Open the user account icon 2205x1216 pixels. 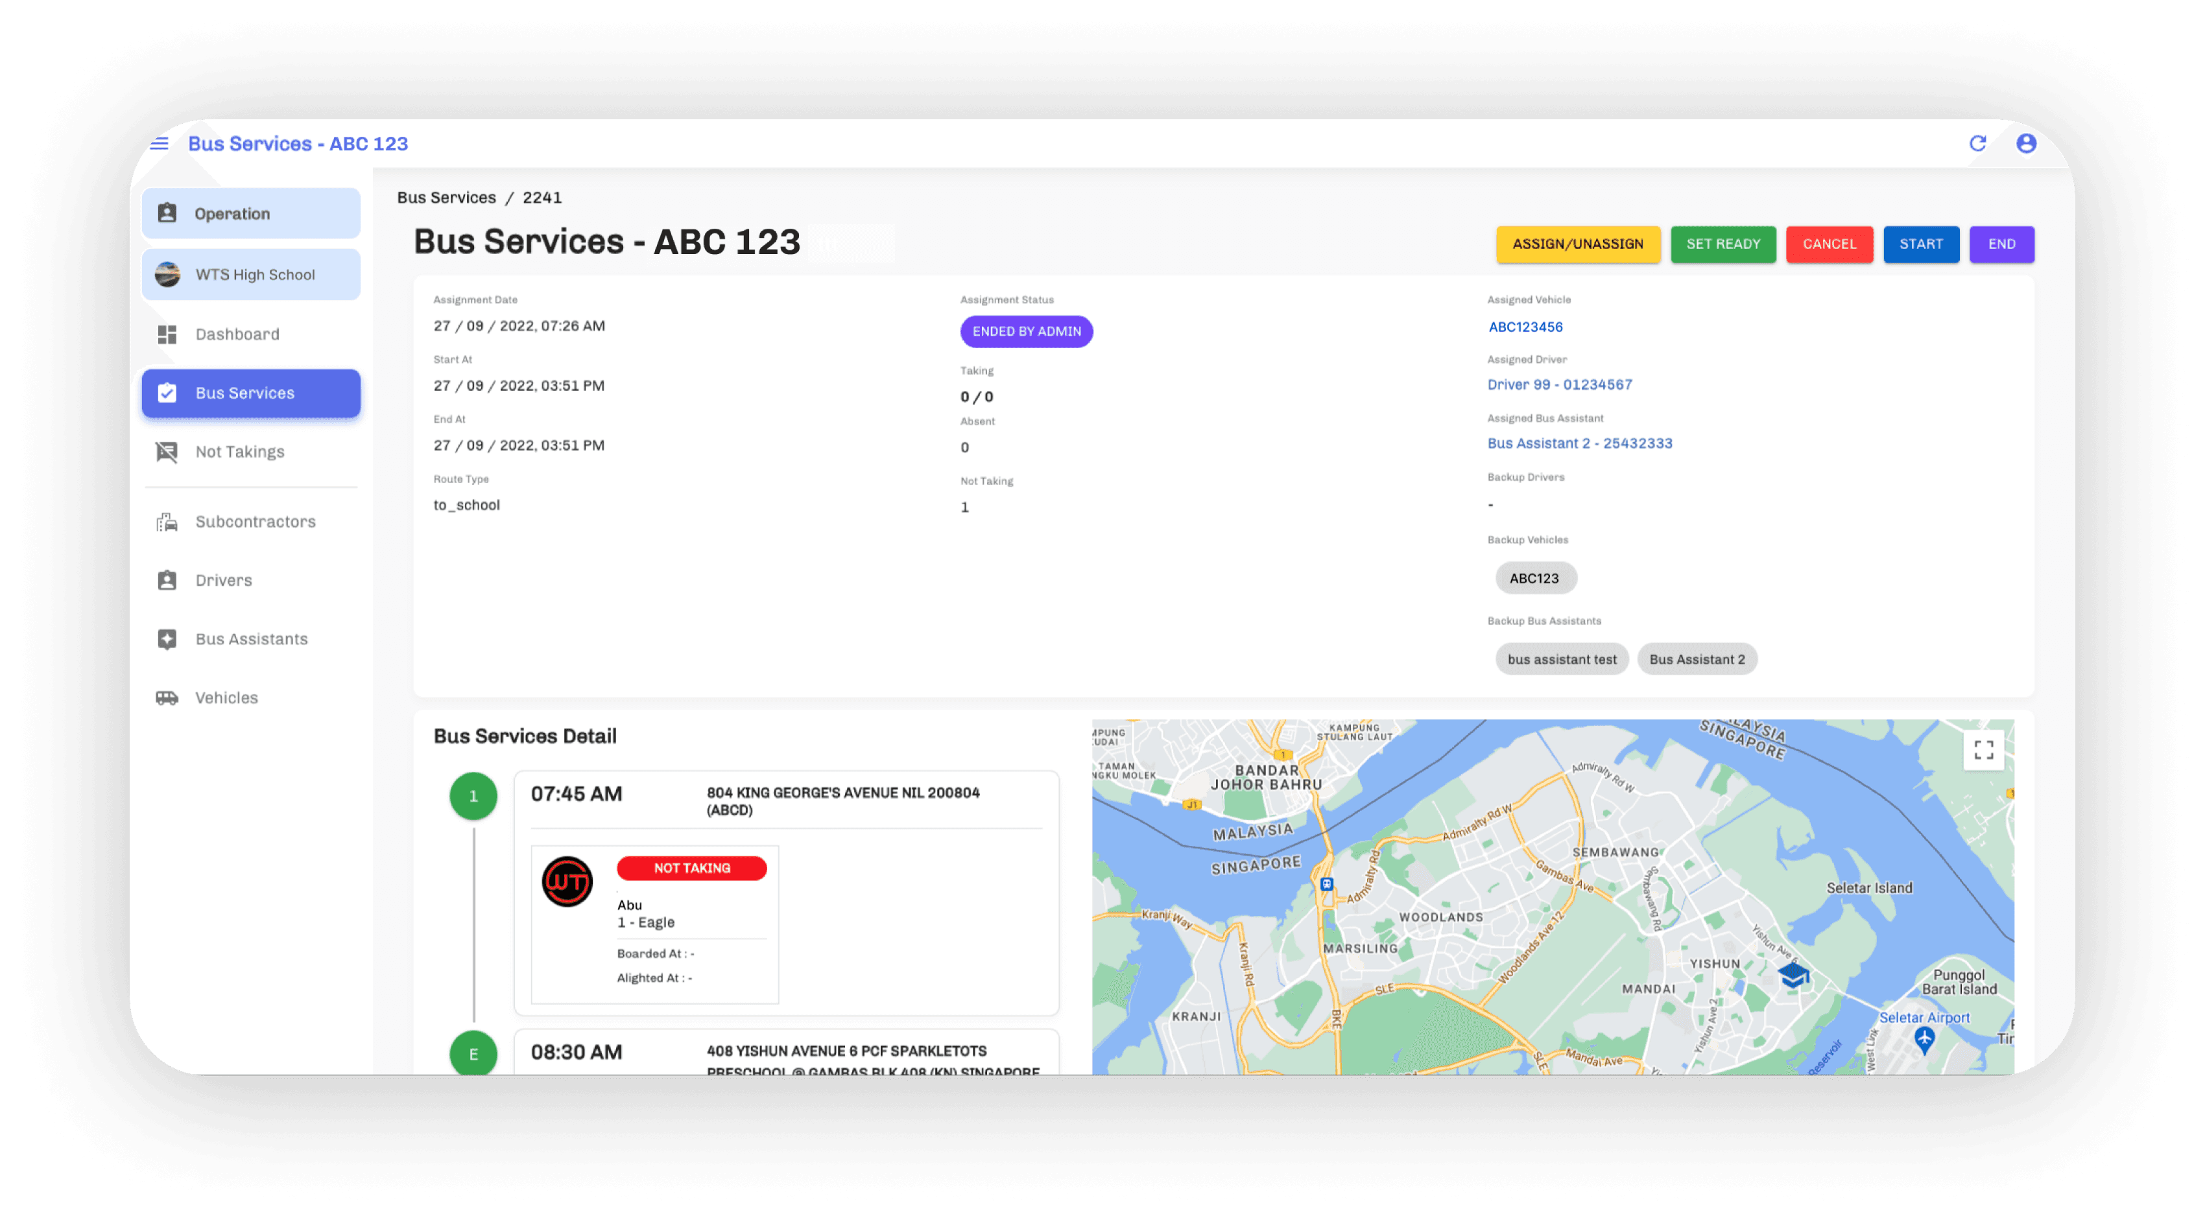click(2026, 144)
